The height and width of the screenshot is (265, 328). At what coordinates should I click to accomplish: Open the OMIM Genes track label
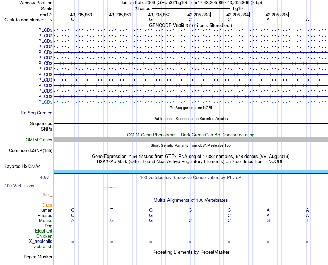coord(39,140)
